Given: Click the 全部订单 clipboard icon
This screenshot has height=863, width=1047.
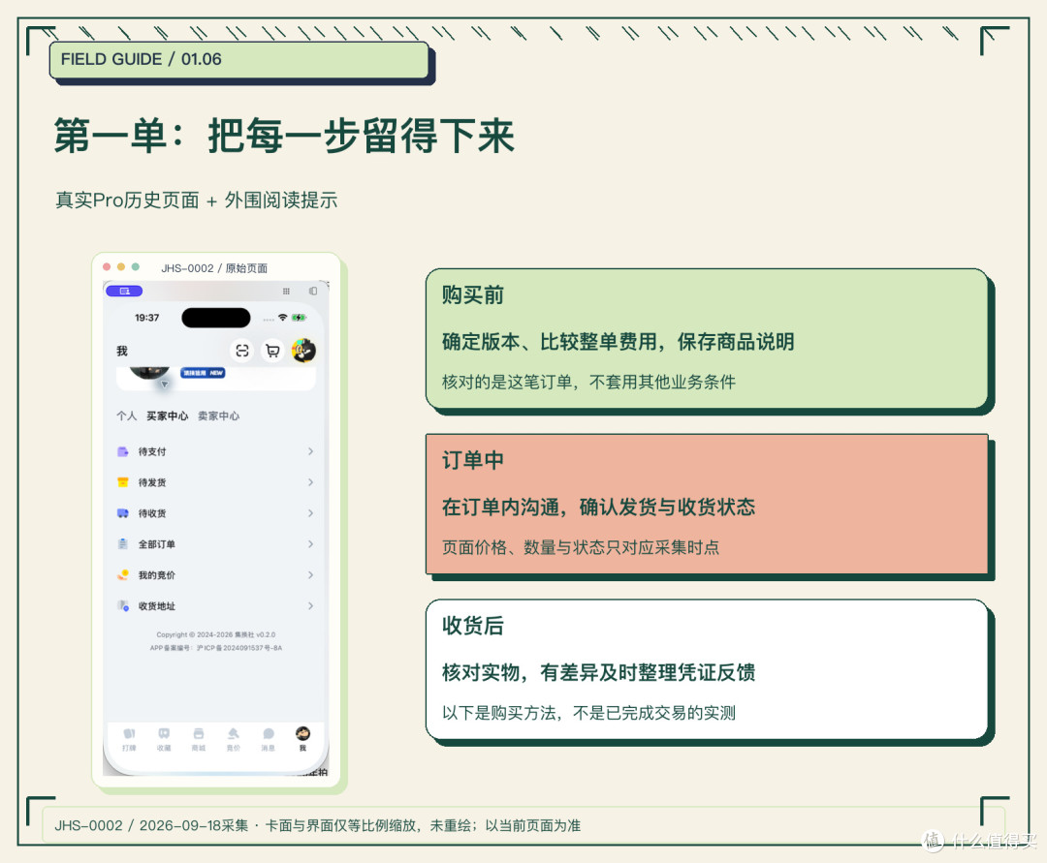Looking at the screenshot, I should tap(123, 544).
